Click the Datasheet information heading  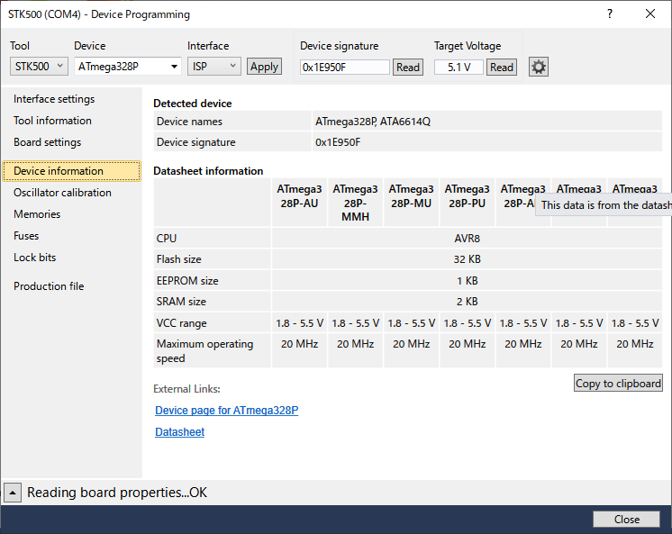tap(208, 171)
